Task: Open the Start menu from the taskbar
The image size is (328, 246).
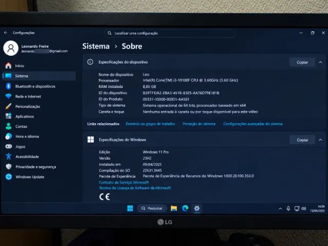Action: [130, 208]
